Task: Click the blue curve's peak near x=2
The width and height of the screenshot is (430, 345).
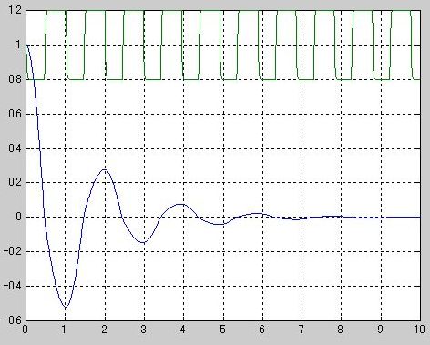Action: pos(105,169)
